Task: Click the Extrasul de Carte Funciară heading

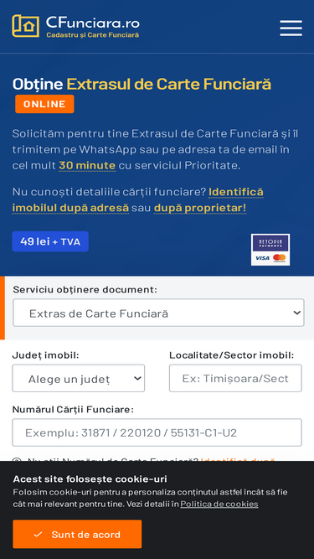Action: tap(169, 84)
